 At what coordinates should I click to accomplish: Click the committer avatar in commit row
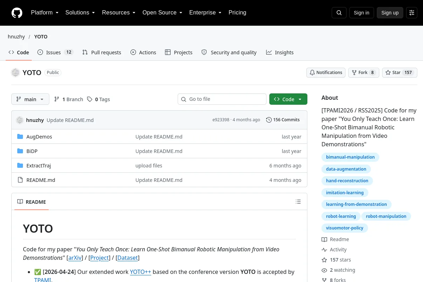click(x=20, y=120)
